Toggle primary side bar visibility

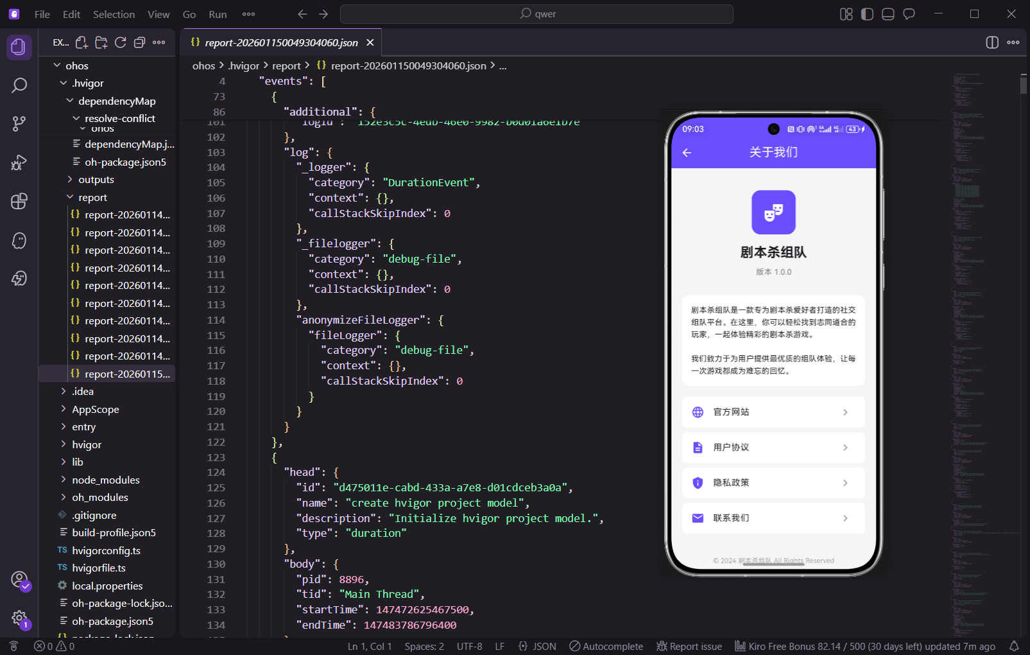pos(867,14)
